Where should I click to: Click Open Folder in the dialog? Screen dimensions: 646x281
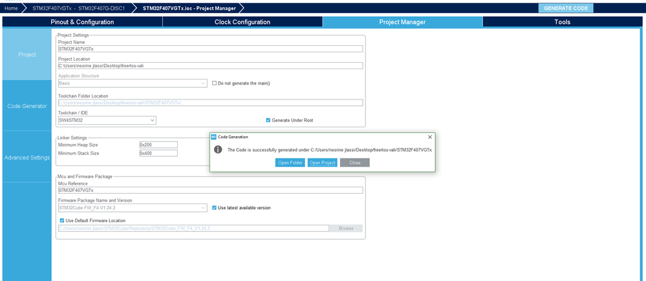coord(290,163)
